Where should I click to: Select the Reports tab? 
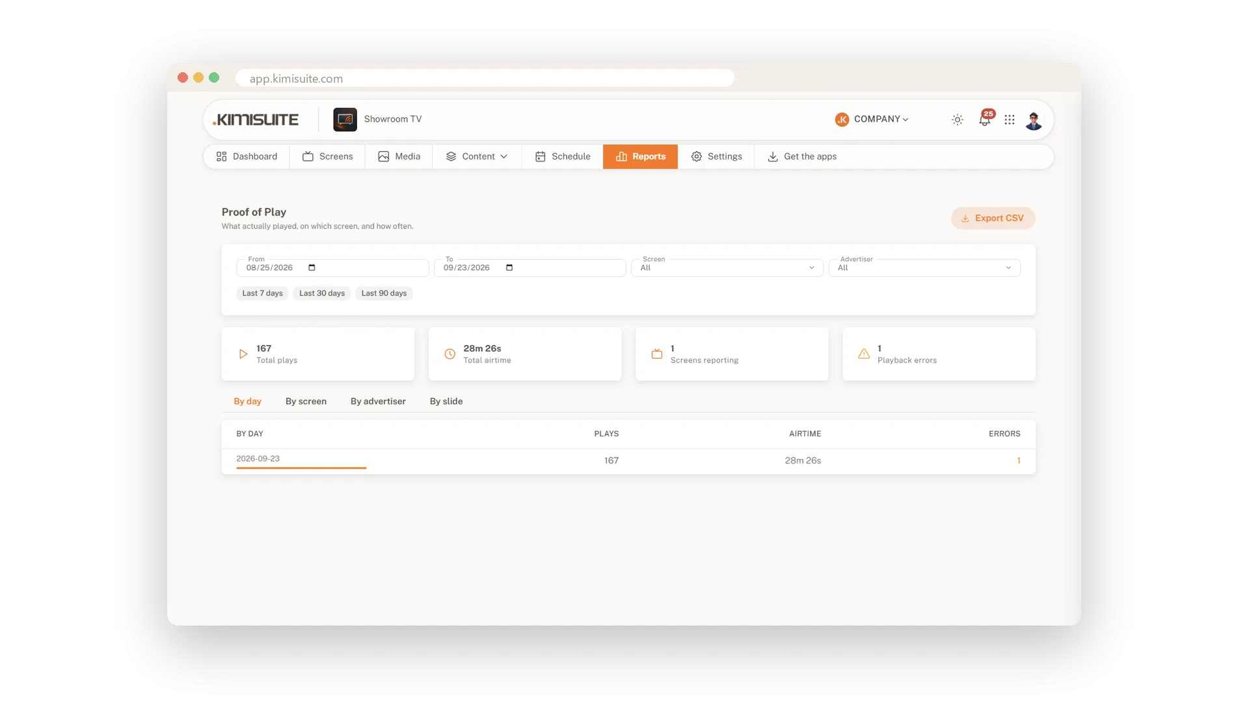coord(640,157)
